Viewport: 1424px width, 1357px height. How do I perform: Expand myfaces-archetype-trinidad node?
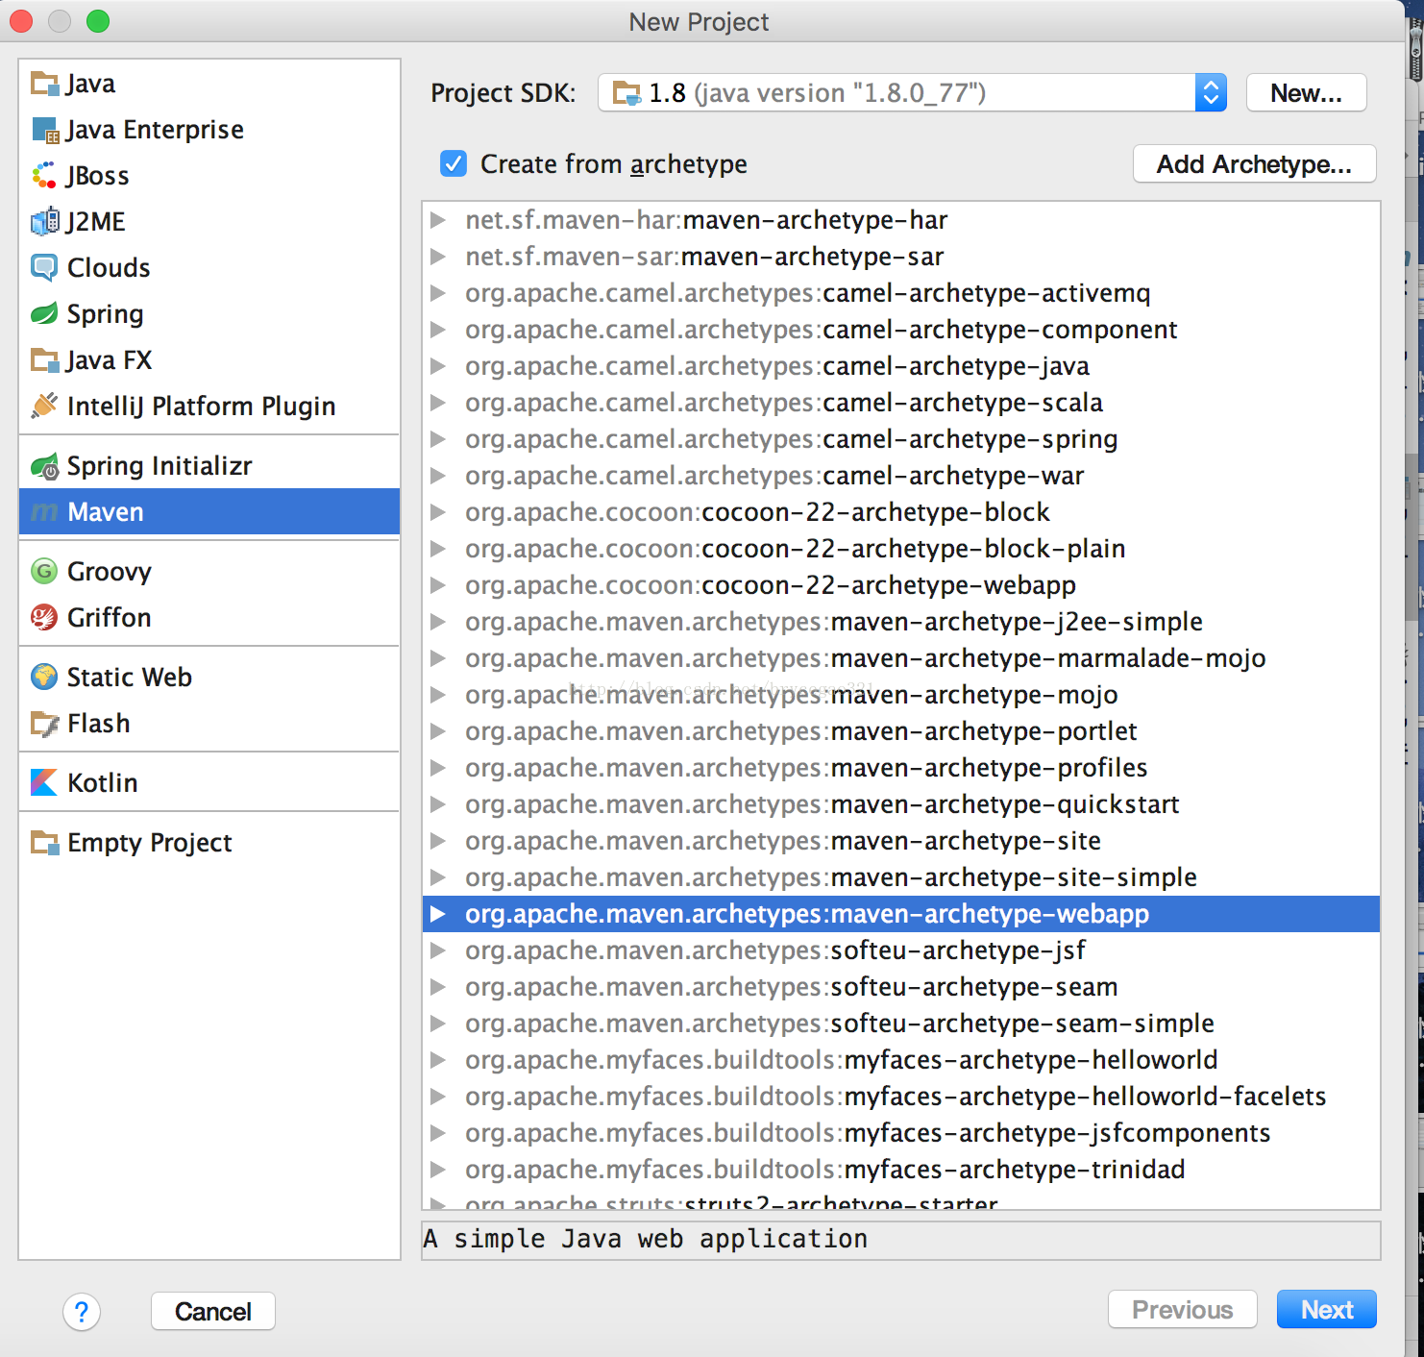pos(438,1170)
